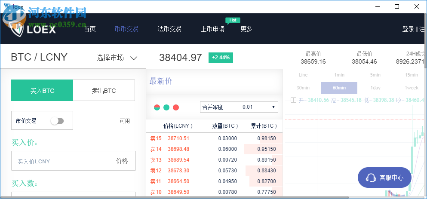Open the 客服中心 support button

click(384, 178)
